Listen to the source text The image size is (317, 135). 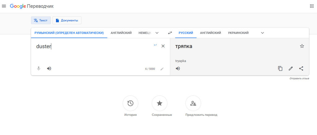tap(49, 69)
